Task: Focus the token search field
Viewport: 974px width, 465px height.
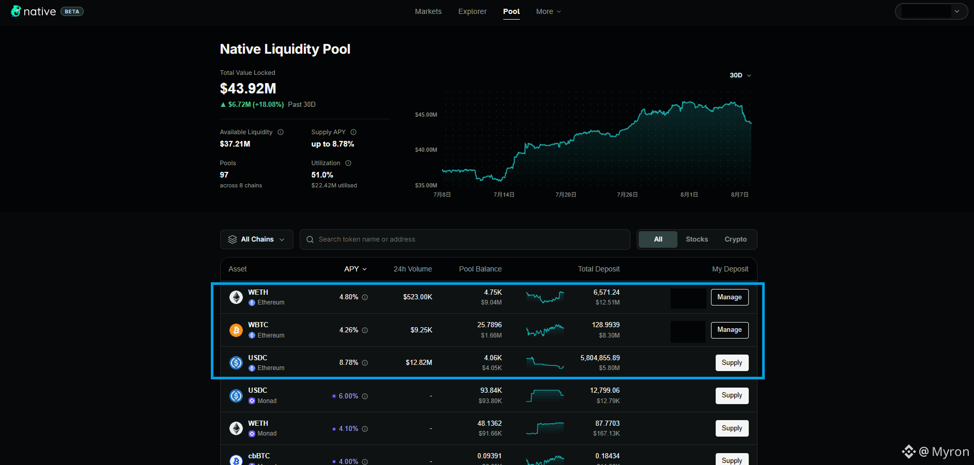Action: click(465, 239)
